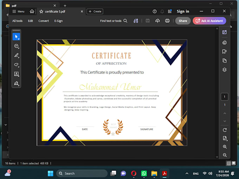Open the ENG language switcher
The width and height of the screenshot is (239, 179).
click(x=196, y=173)
